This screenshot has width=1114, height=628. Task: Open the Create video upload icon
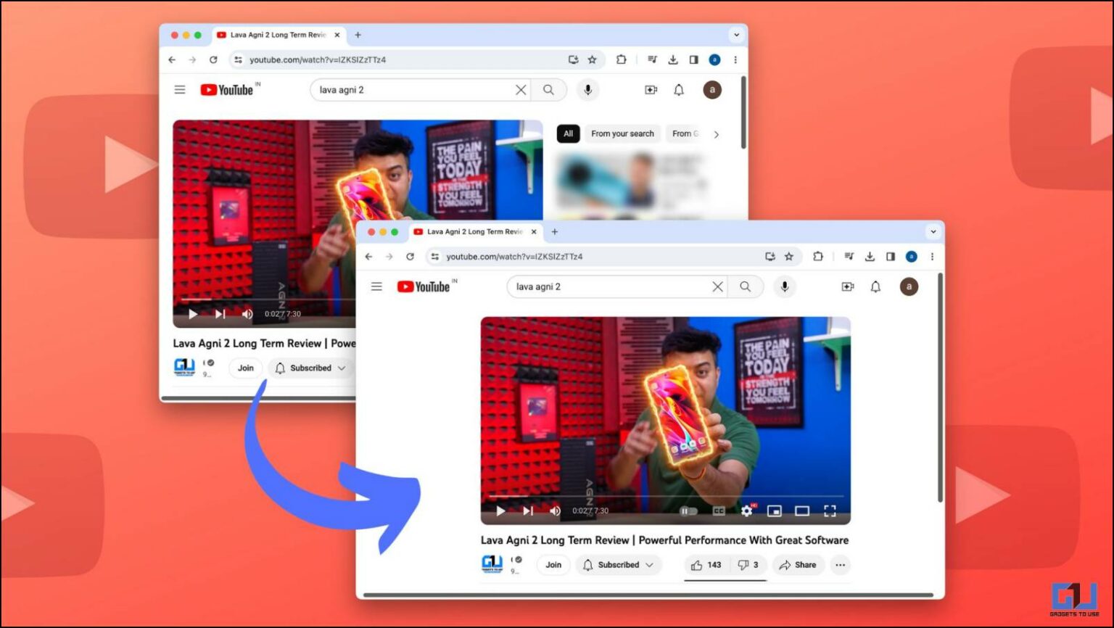847,286
